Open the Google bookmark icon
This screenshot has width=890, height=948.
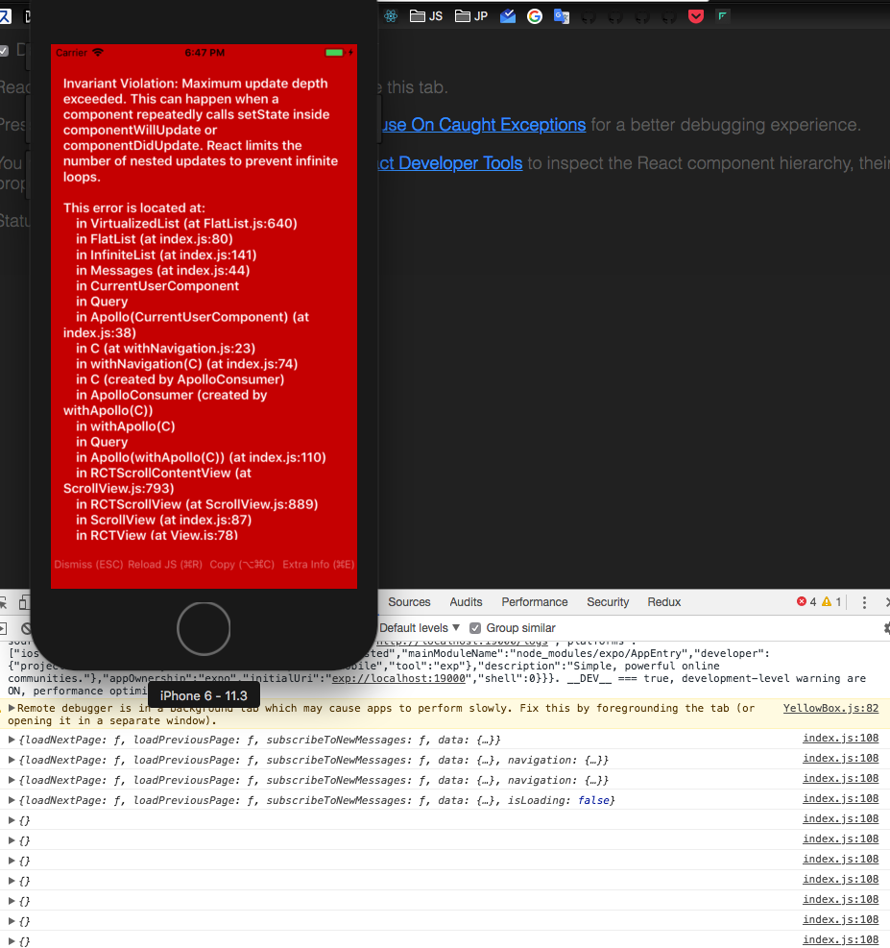[x=535, y=16]
